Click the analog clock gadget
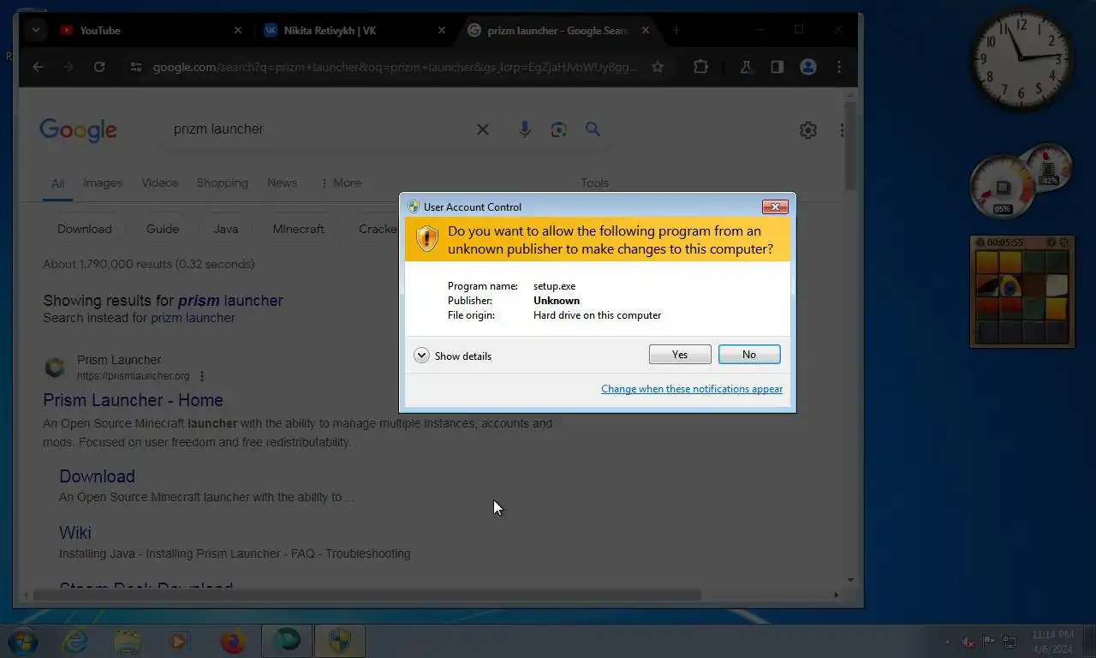The height and width of the screenshot is (658, 1096). (1022, 59)
